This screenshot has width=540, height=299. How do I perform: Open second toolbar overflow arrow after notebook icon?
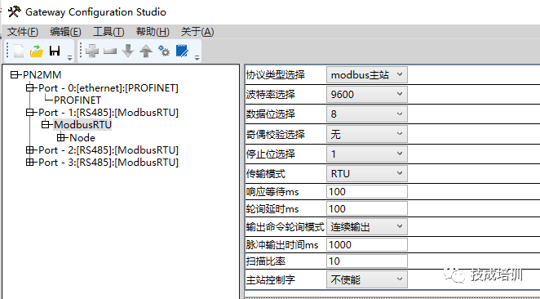point(197,58)
